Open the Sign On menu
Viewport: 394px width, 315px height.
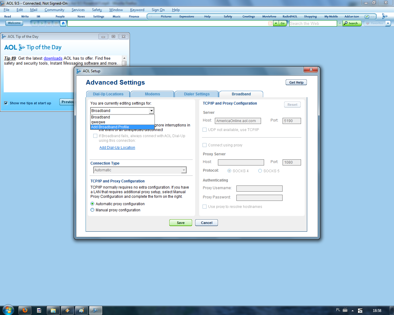[x=158, y=10]
